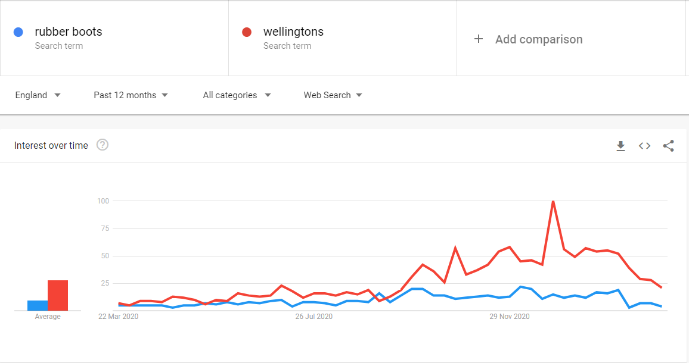
Task: Open the Interest over time help icon
Action: click(x=103, y=145)
